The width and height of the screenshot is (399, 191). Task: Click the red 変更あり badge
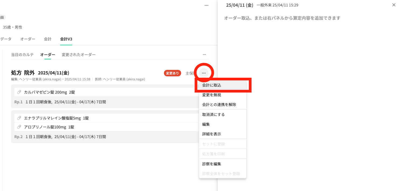coord(173,73)
